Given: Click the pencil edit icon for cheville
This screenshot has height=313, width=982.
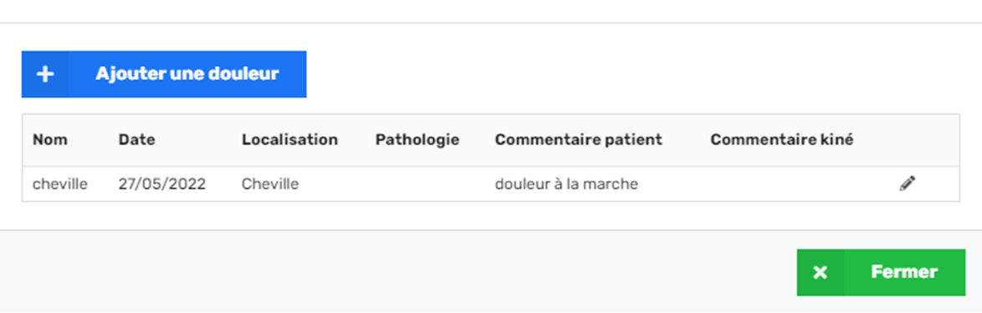Looking at the screenshot, I should 907,184.
